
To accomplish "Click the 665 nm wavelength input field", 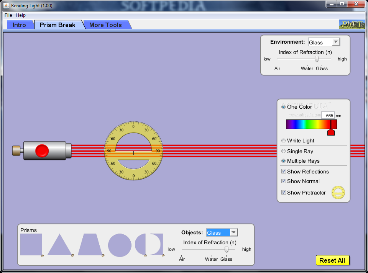I will [328, 116].
